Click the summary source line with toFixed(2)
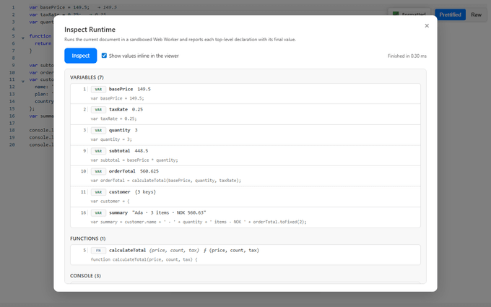 pyautogui.click(x=199, y=222)
